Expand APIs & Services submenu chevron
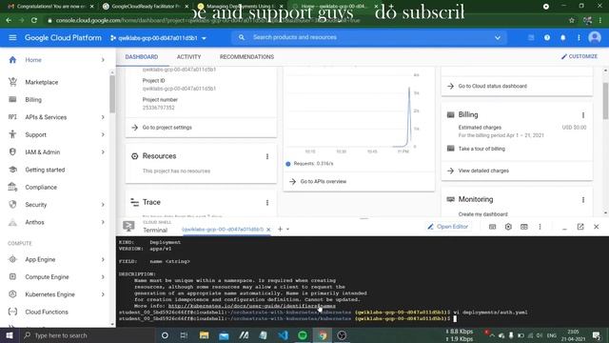The width and height of the screenshot is (609, 343). (x=103, y=117)
